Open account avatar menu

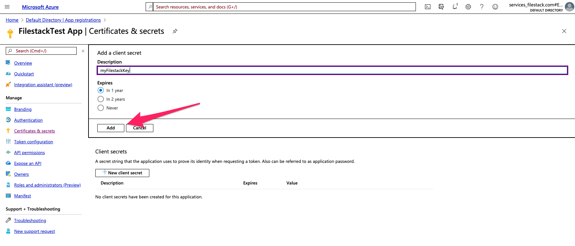570,7
